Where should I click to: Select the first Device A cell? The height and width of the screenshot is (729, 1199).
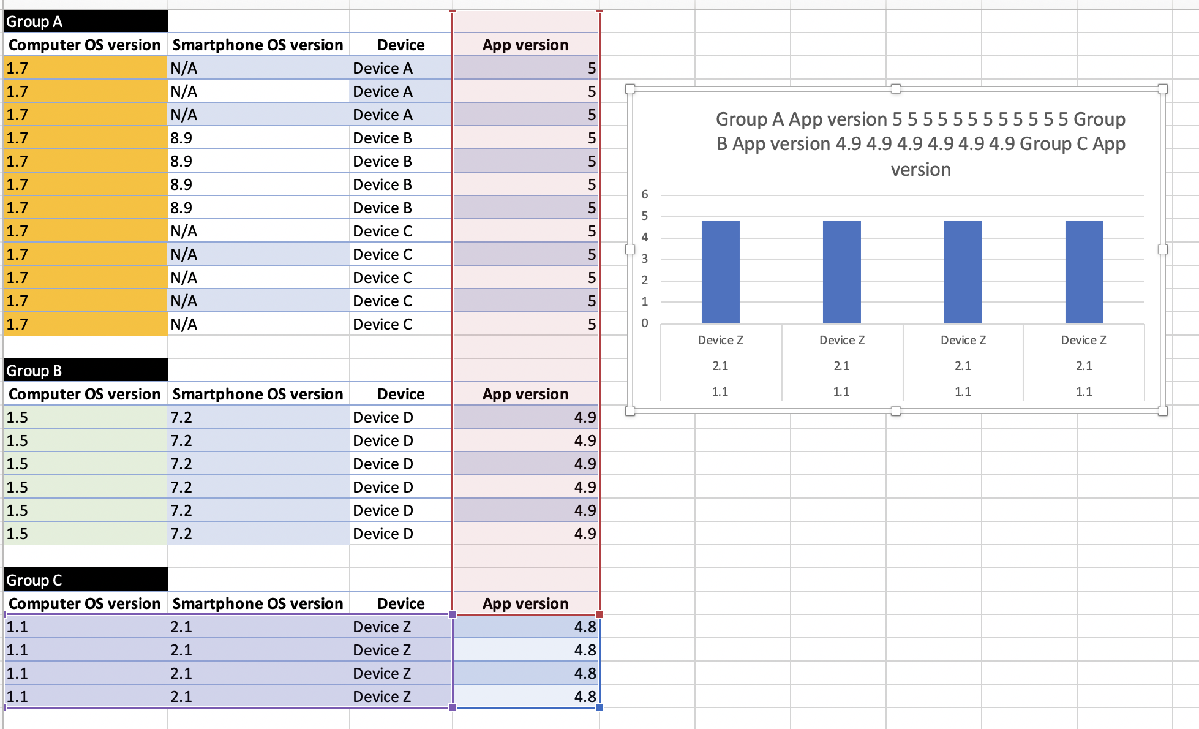(x=401, y=68)
